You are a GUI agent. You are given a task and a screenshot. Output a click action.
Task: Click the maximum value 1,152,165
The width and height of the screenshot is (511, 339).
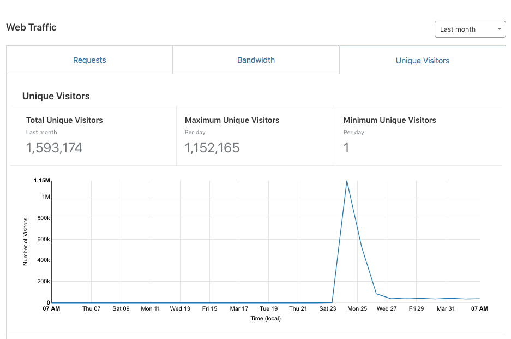(212, 148)
